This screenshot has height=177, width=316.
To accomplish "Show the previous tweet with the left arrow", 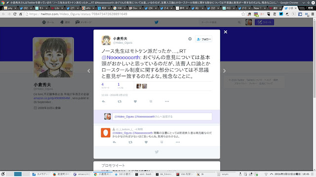I will 89,71.
